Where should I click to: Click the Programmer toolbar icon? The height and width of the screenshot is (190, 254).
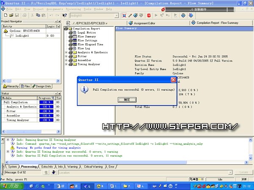[191, 15]
